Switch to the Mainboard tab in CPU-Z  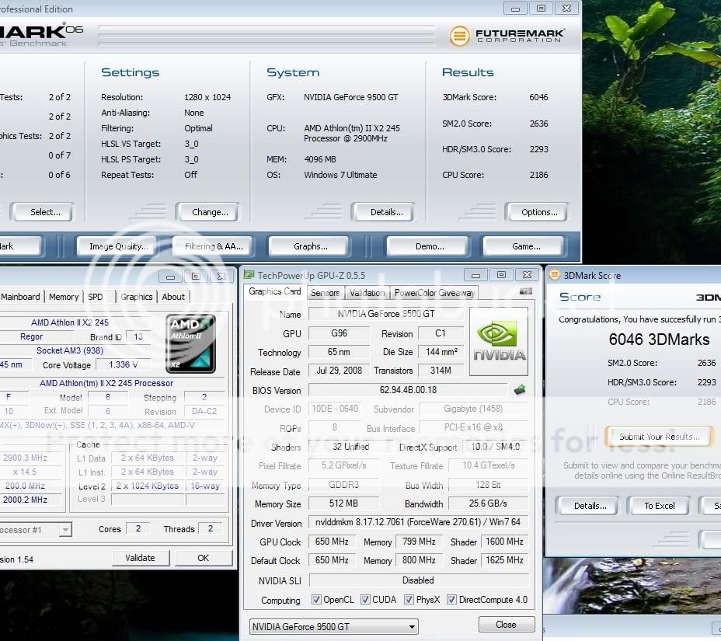tap(21, 297)
